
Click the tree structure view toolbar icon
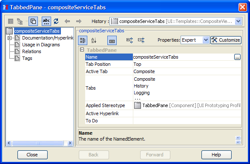point(20,21)
